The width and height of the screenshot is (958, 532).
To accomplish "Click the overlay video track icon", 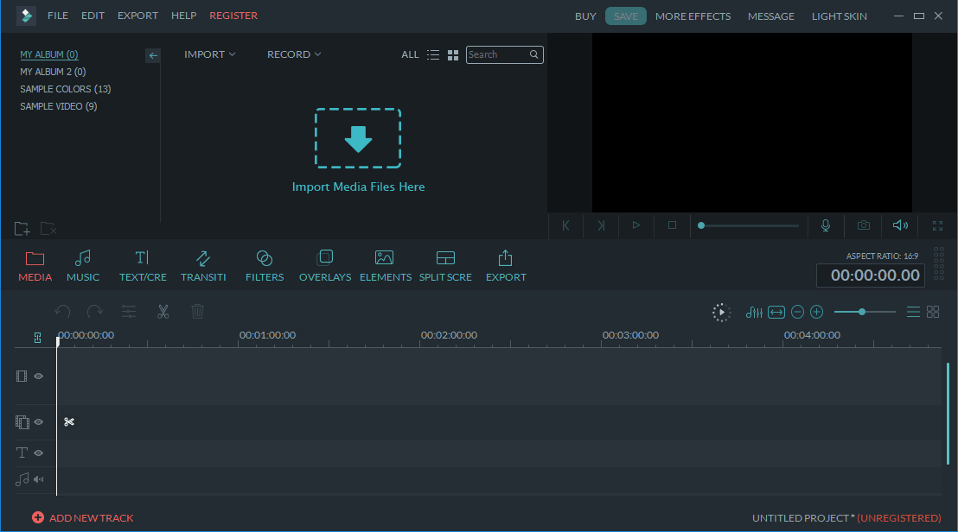I will click(x=22, y=422).
